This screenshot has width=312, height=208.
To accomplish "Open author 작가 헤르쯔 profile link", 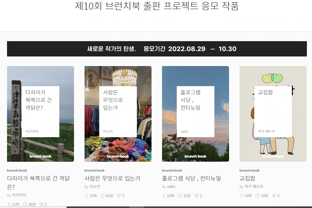I will tap(254, 187).
